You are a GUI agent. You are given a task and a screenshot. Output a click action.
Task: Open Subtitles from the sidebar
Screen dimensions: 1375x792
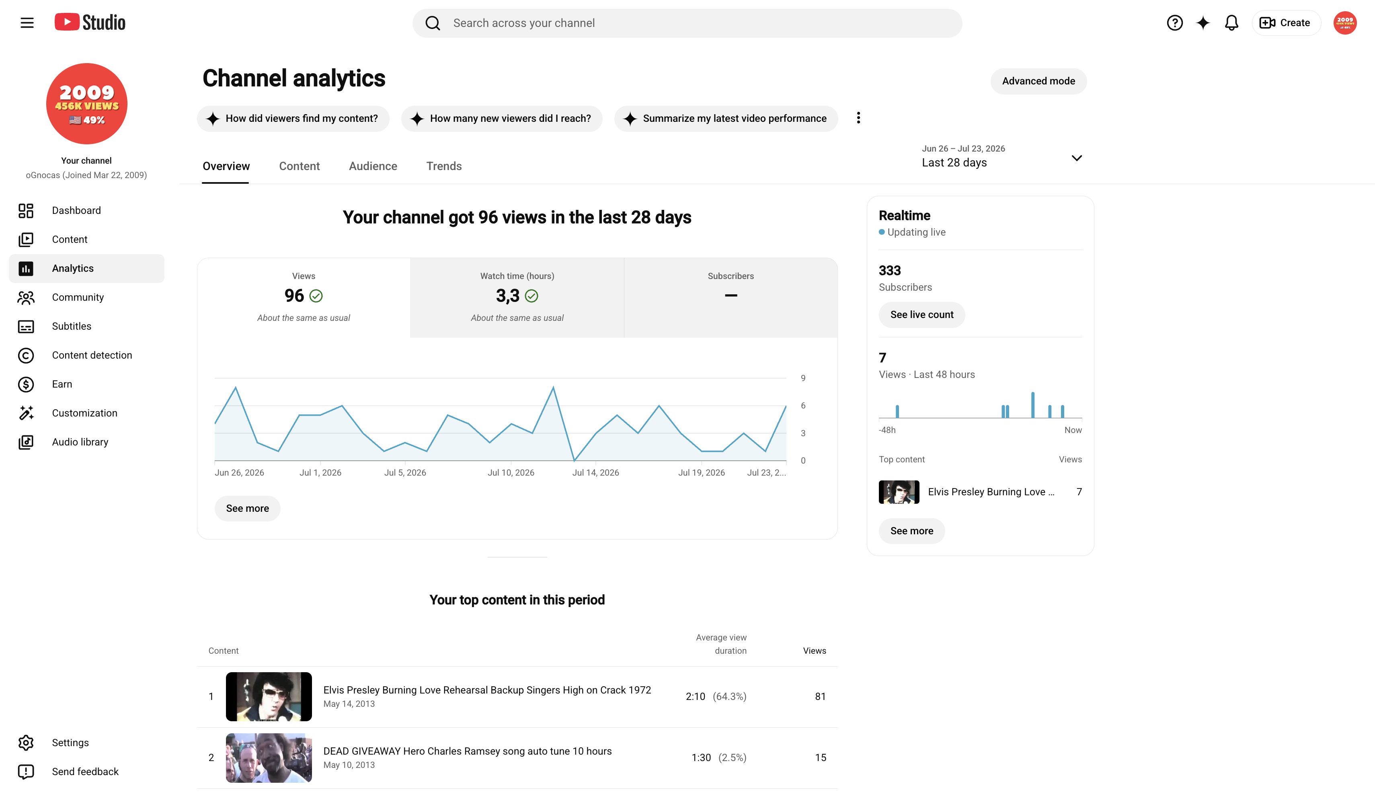(86, 326)
